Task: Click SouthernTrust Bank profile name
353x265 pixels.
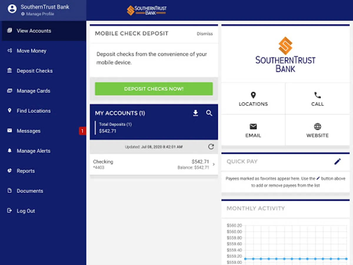Action: (45, 7)
